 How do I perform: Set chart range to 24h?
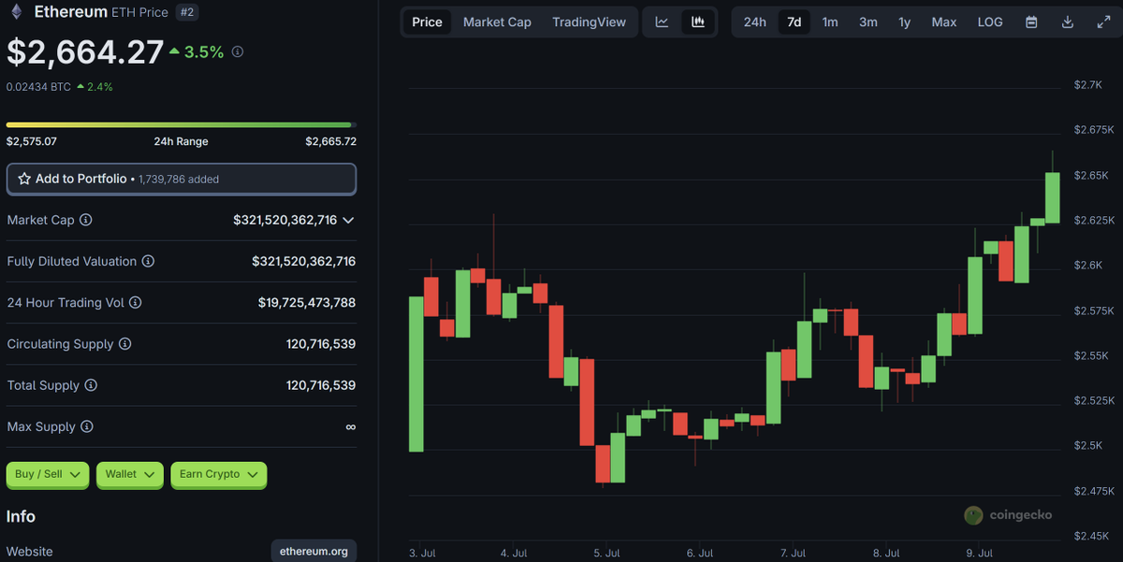coord(754,22)
